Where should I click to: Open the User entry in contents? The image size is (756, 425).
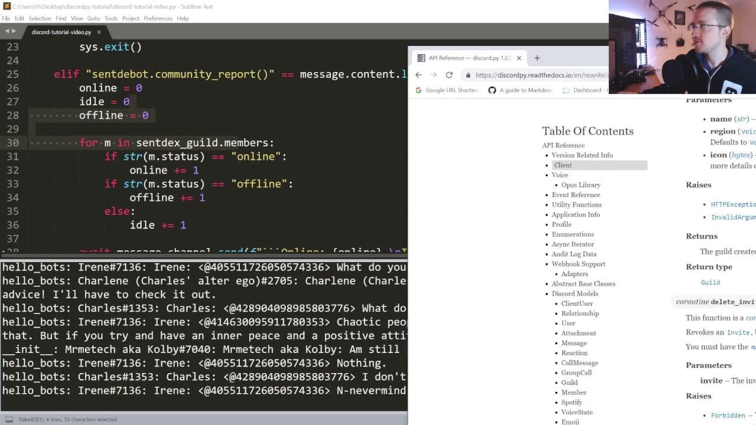pos(568,323)
